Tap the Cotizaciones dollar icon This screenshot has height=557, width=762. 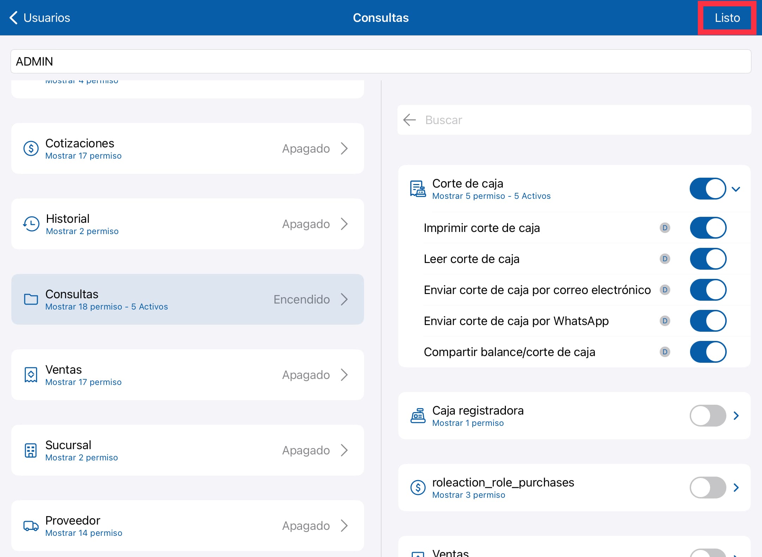point(31,148)
